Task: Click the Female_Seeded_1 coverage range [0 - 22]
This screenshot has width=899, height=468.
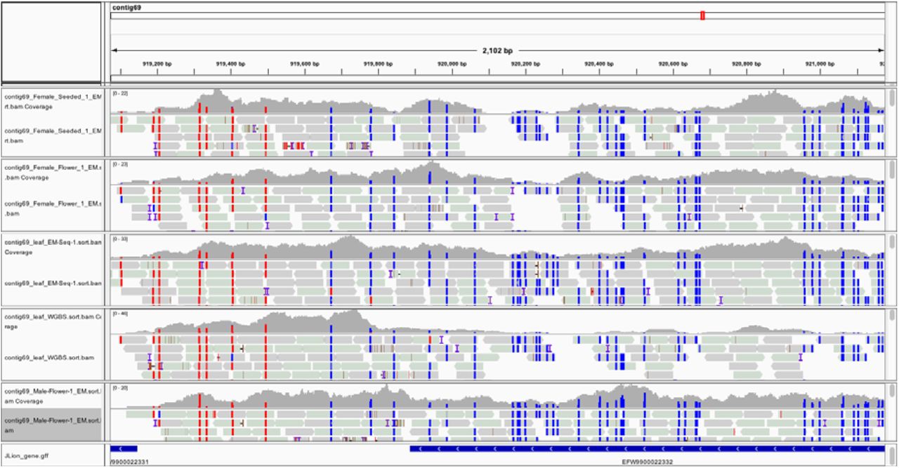Action: [x=120, y=93]
